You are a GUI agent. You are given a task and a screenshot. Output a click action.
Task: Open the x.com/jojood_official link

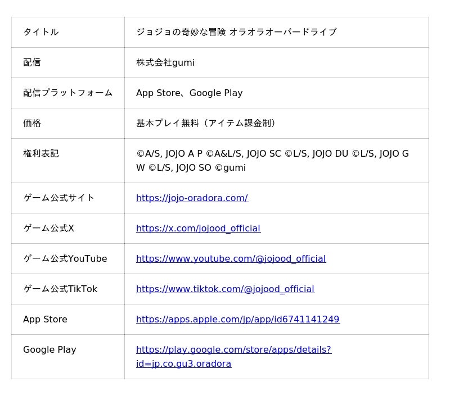coord(198,228)
